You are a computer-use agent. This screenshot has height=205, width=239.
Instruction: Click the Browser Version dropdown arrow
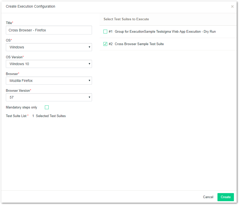pos(89,97)
